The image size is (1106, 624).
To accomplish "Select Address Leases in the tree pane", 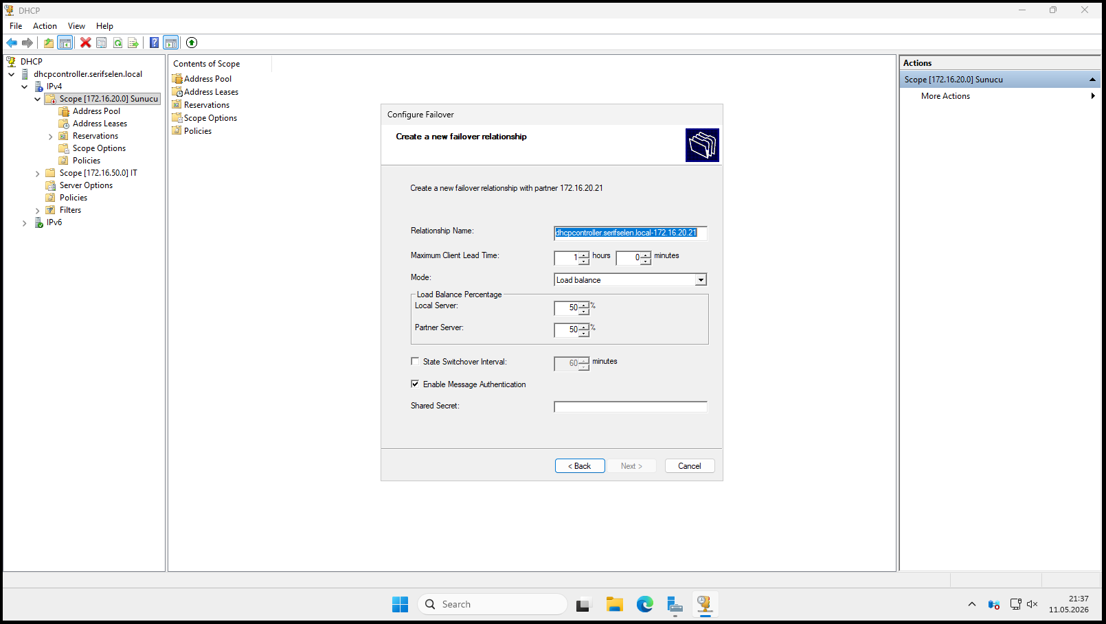I will [100, 124].
